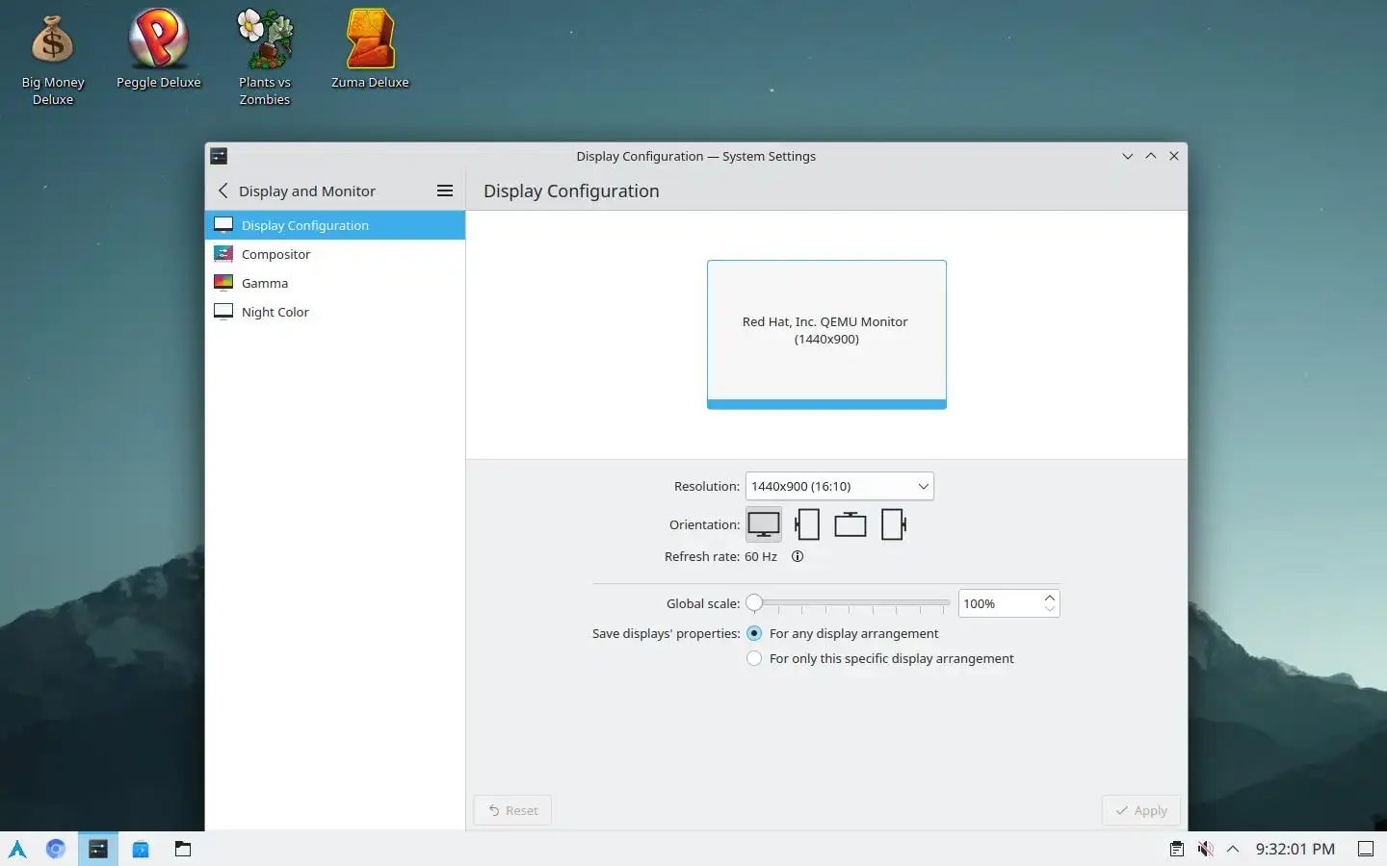1387x866 pixels.
Task: Select Display Configuration in sidebar
Action: coord(335,225)
